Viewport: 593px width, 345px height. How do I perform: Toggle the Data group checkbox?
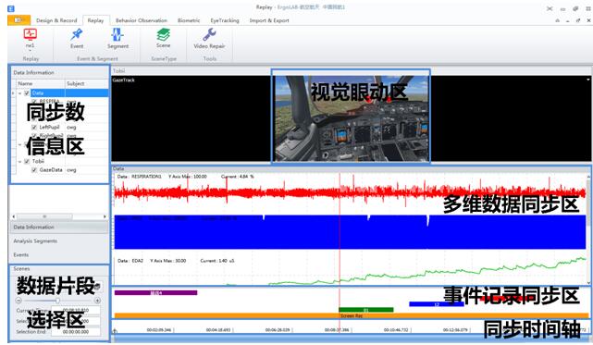[27, 93]
